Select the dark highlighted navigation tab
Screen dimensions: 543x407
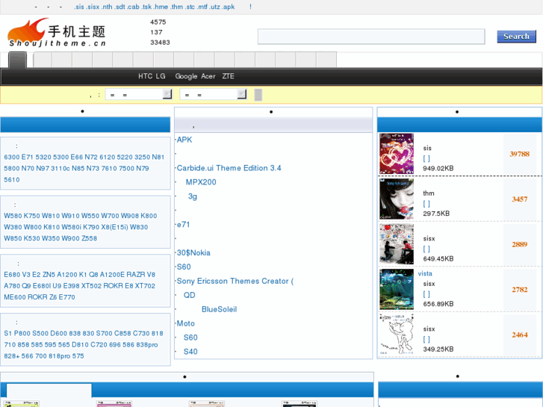(18, 60)
